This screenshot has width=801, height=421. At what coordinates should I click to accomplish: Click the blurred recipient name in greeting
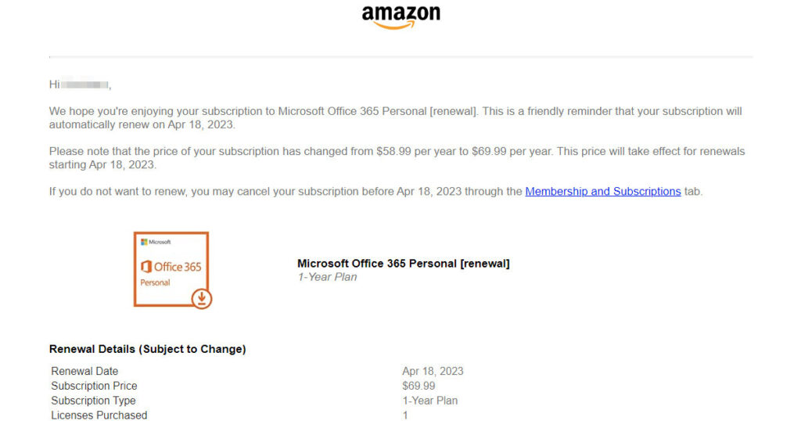pyautogui.click(x=84, y=85)
